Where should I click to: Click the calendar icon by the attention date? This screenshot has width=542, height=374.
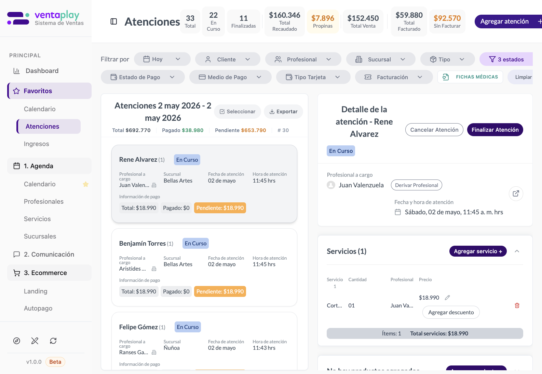click(x=398, y=212)
